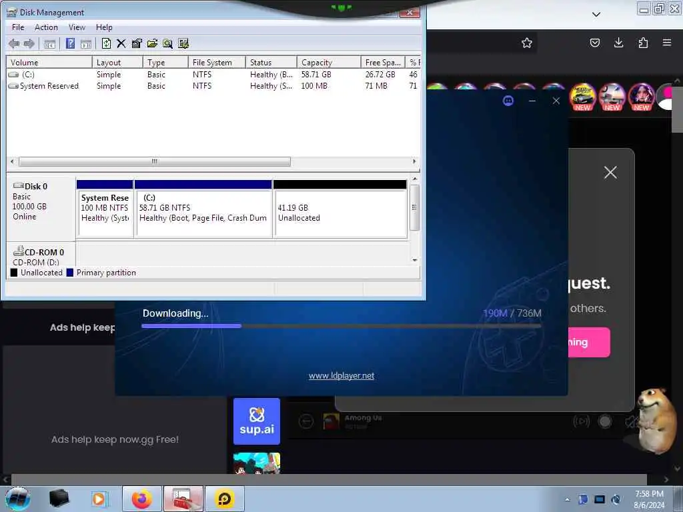Image resolution: width=683 pixels, height=512 pixels.
Task: Select the (C:) 58.71 GB NTFS partition block
Action: (203, 209)
